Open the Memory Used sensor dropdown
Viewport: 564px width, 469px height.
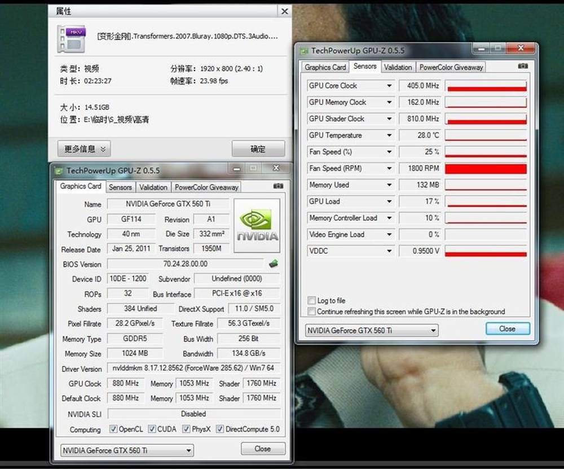[389, 185]
